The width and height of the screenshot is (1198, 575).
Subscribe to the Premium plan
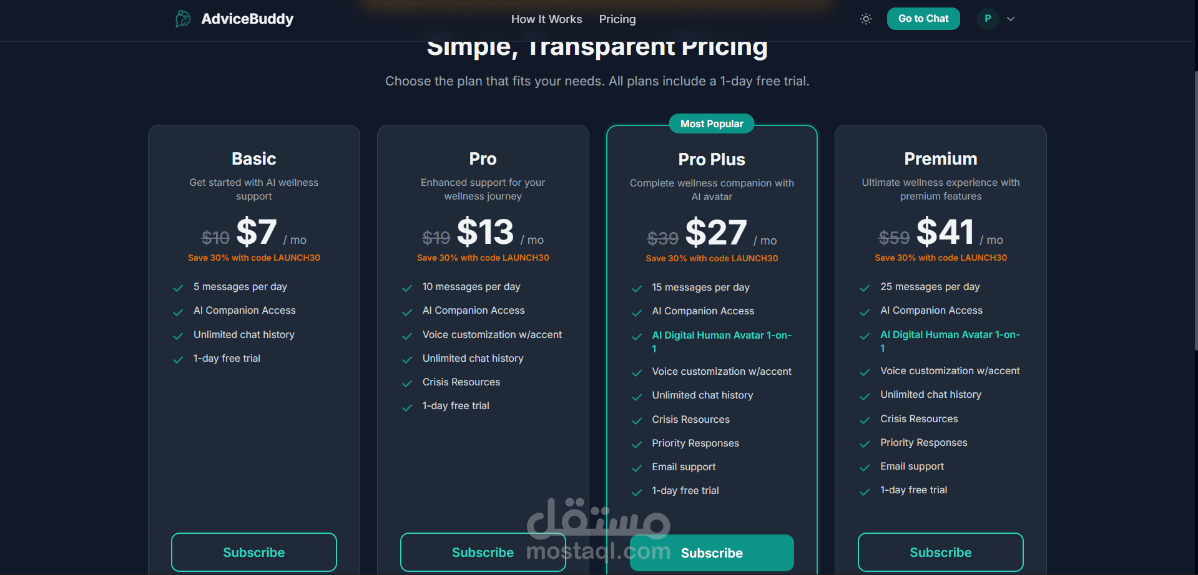(x=940, y=552)
